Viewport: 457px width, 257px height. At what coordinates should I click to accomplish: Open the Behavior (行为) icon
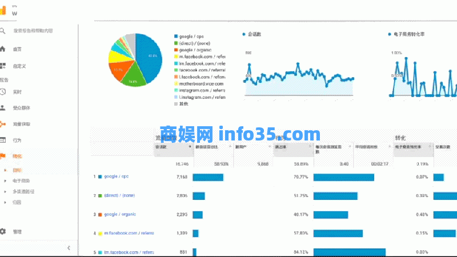[x=3, y=140]
